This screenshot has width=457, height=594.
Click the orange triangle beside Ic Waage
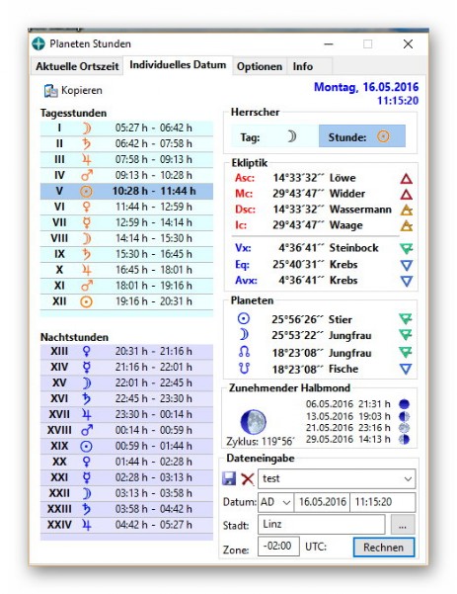point(407,225)
